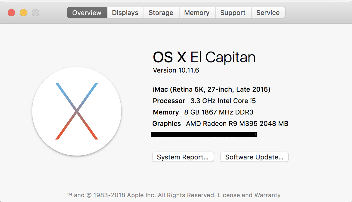View the Service tab

pyautogui.click(x=268, y=13)
